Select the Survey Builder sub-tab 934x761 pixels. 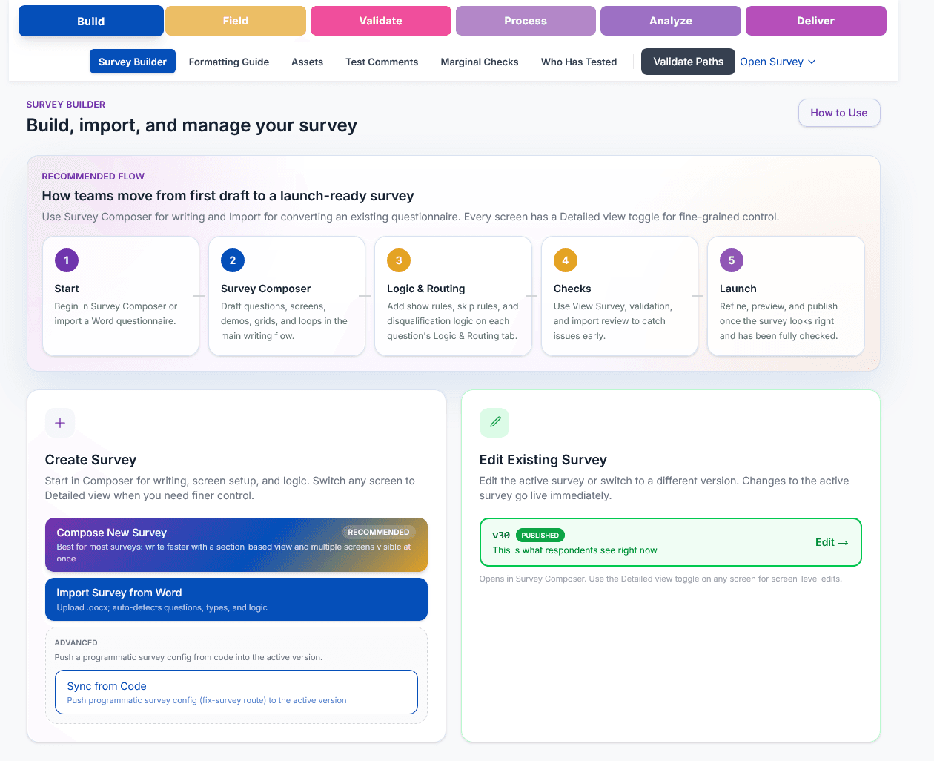point(133,62)
